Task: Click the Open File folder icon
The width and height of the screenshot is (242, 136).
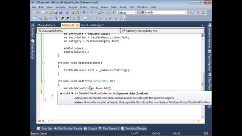Action: click(50, 12)
